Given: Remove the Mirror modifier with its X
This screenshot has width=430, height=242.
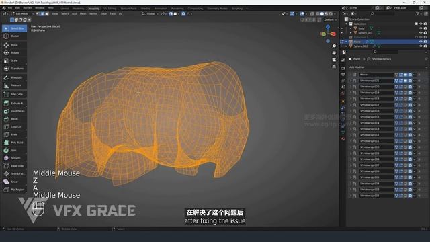Looking at the screenshot, I should (419, 75).
